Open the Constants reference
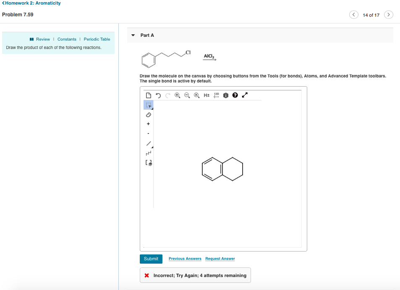This screenshot has height=290, width=400. click(67, 39)
